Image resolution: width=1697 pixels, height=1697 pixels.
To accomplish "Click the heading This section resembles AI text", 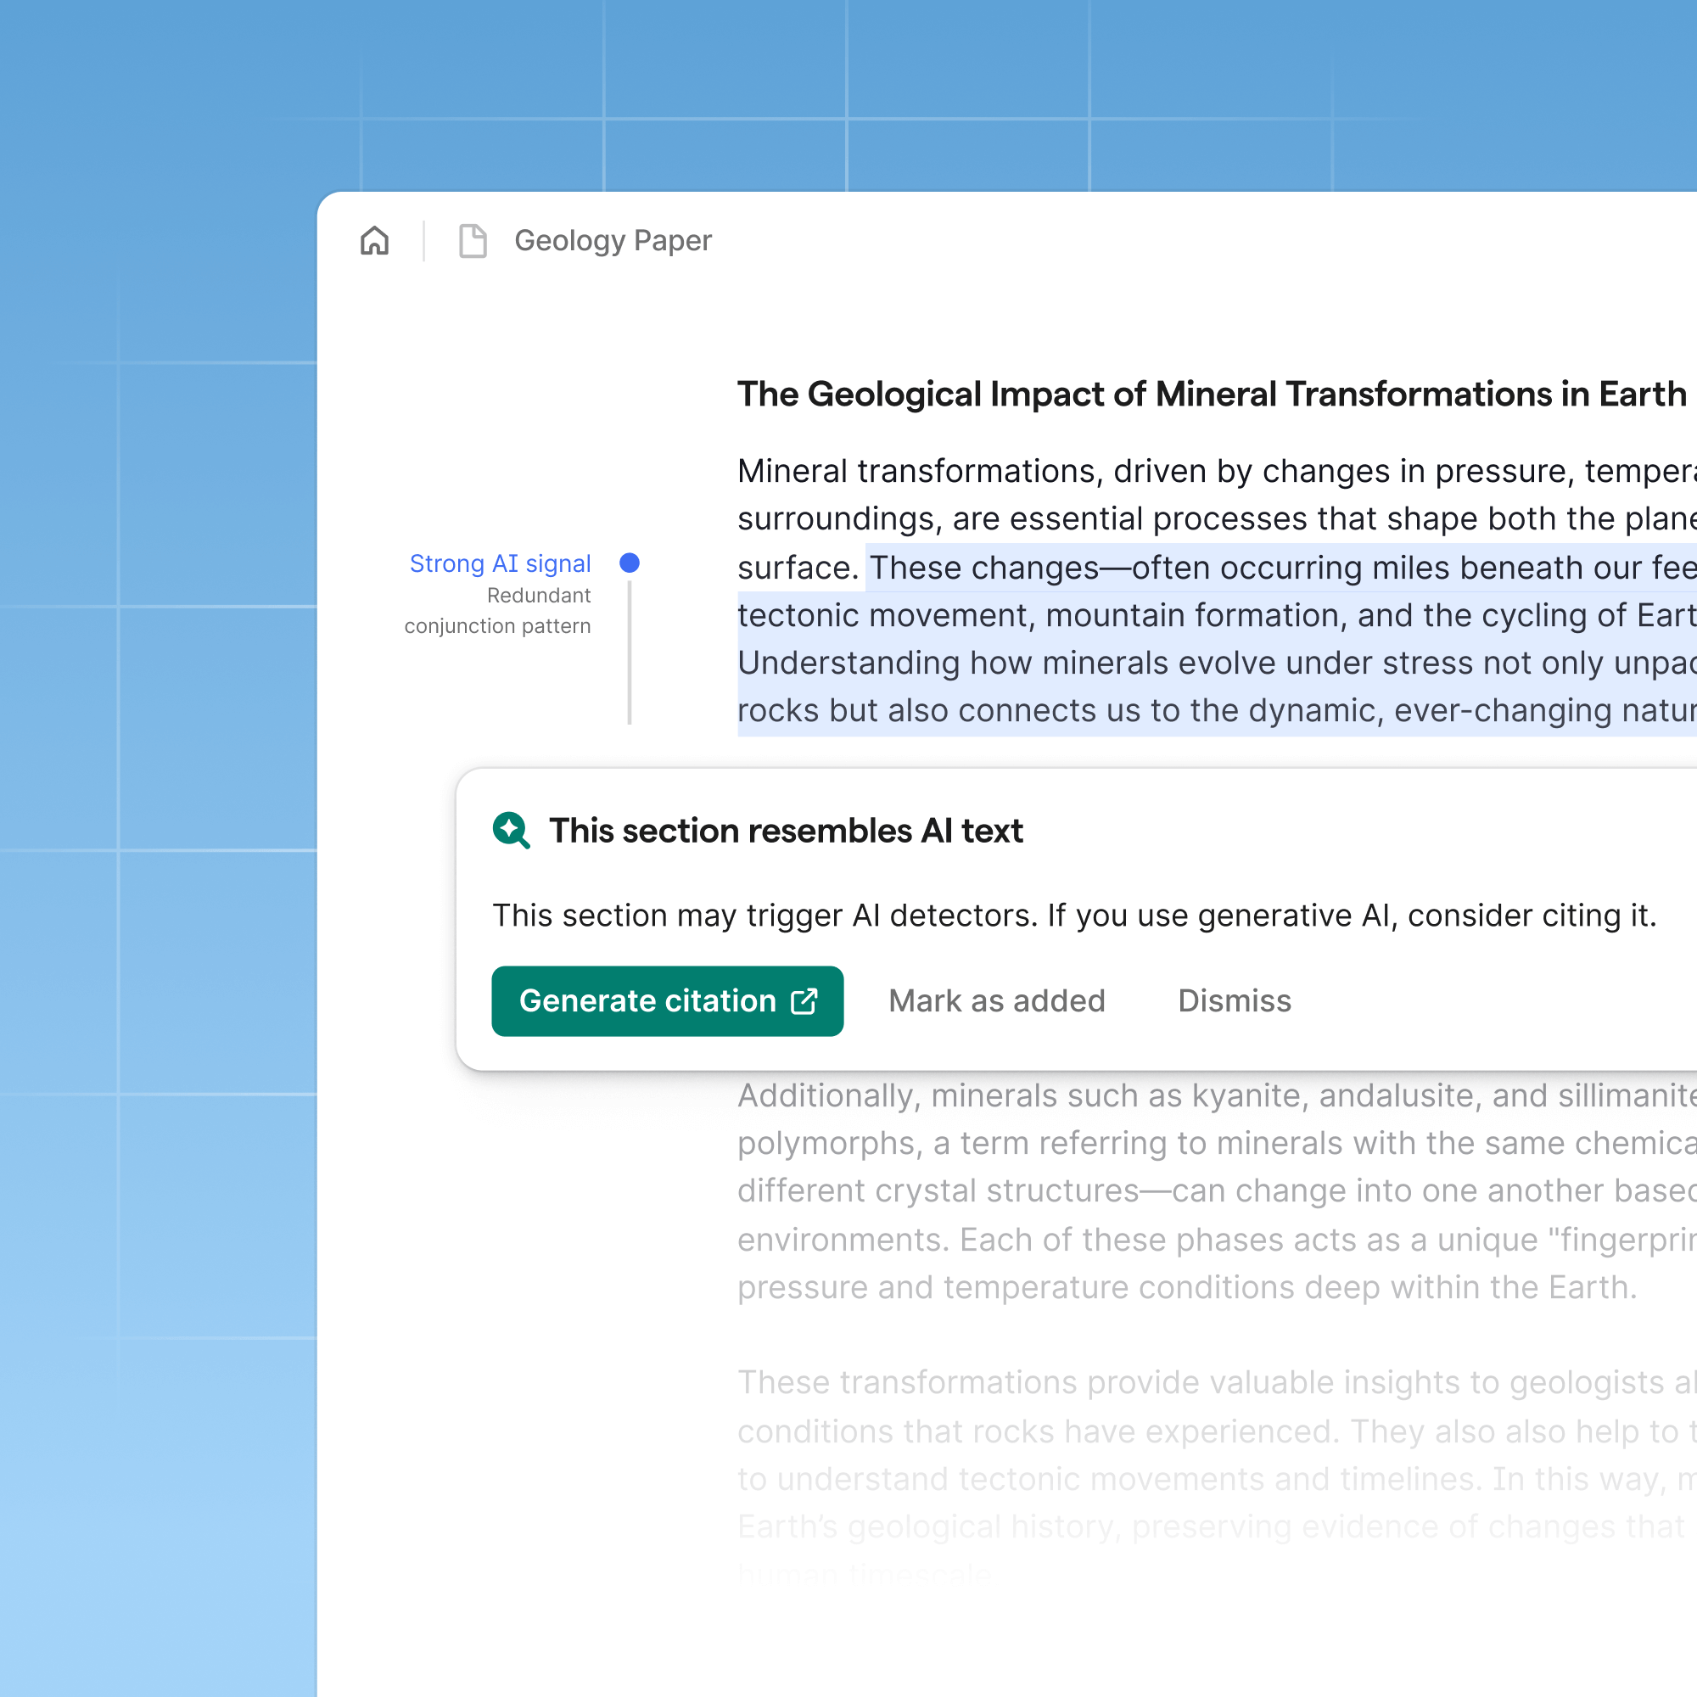I will tap(787, 830).
